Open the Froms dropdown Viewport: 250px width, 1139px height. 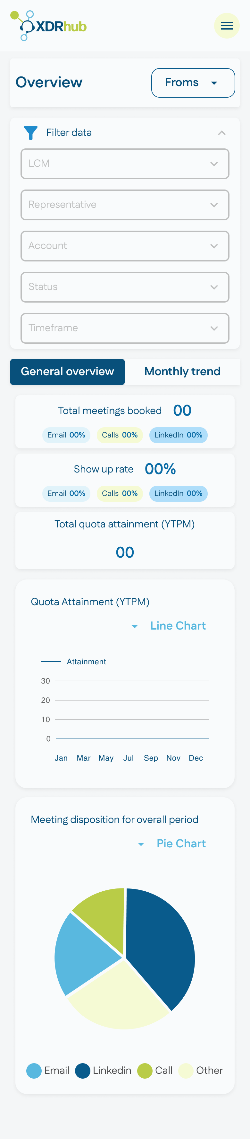point(193,83)
